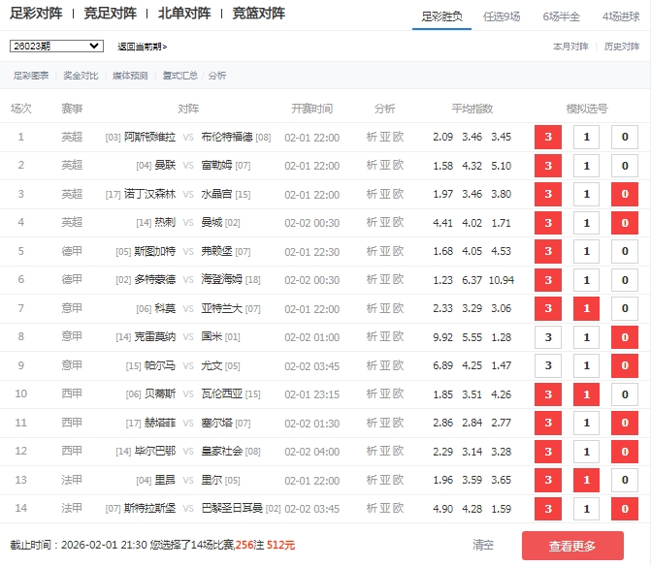Go to 竞足对阵 in the top navigation
This screenshot has height=566, width=651.
[111, 14]
